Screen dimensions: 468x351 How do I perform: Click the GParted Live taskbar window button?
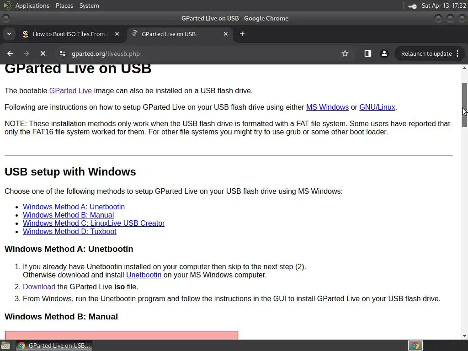54,346
